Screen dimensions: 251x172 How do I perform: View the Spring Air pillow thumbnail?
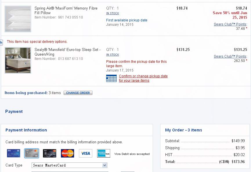tap(18, 19)
